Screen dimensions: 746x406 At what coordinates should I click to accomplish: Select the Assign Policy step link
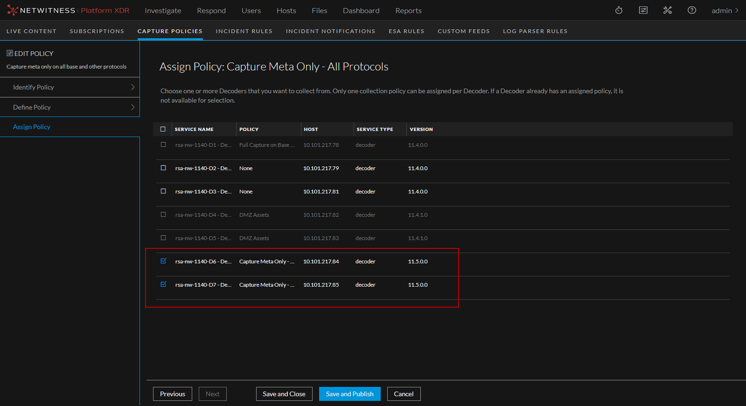[x=32, y=127]
